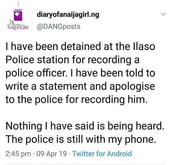This screenshot has width=170, height=165.
Task: Click the thread connector line above avatar
Action: coord(18,3)
